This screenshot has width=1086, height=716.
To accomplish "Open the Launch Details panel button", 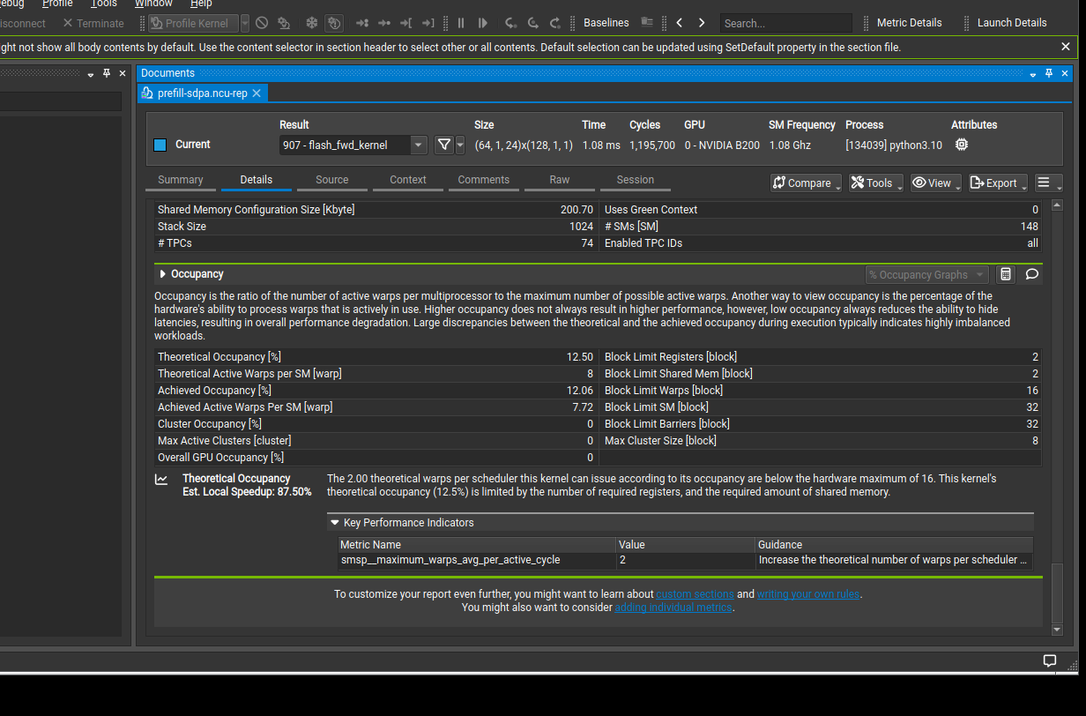I will pos(1012,23).
